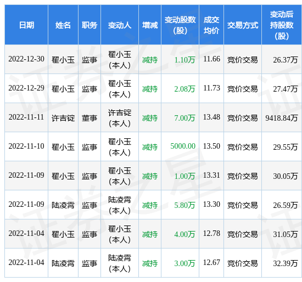Select the 11.73 average price cell

[211, 88]
